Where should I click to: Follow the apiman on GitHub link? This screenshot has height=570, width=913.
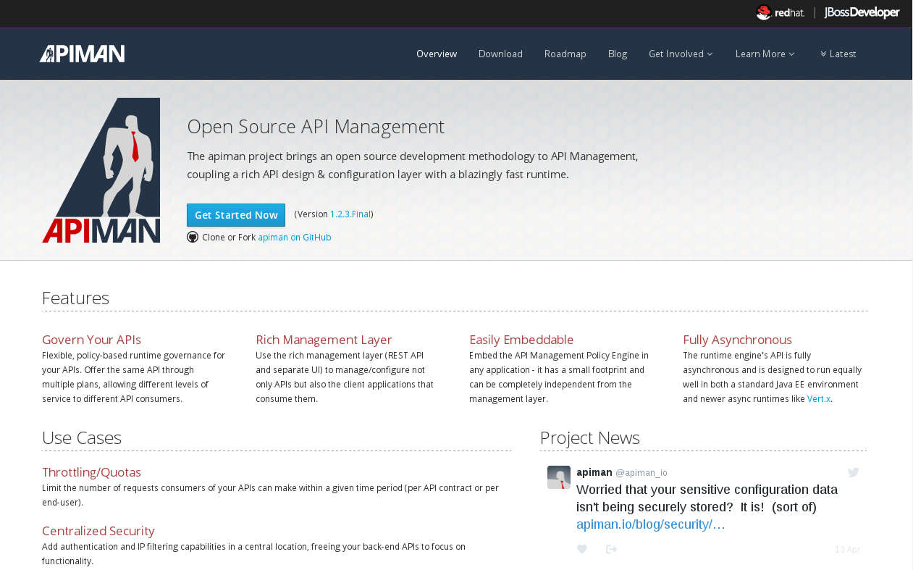pyautogui.click(x=295, y=237)
